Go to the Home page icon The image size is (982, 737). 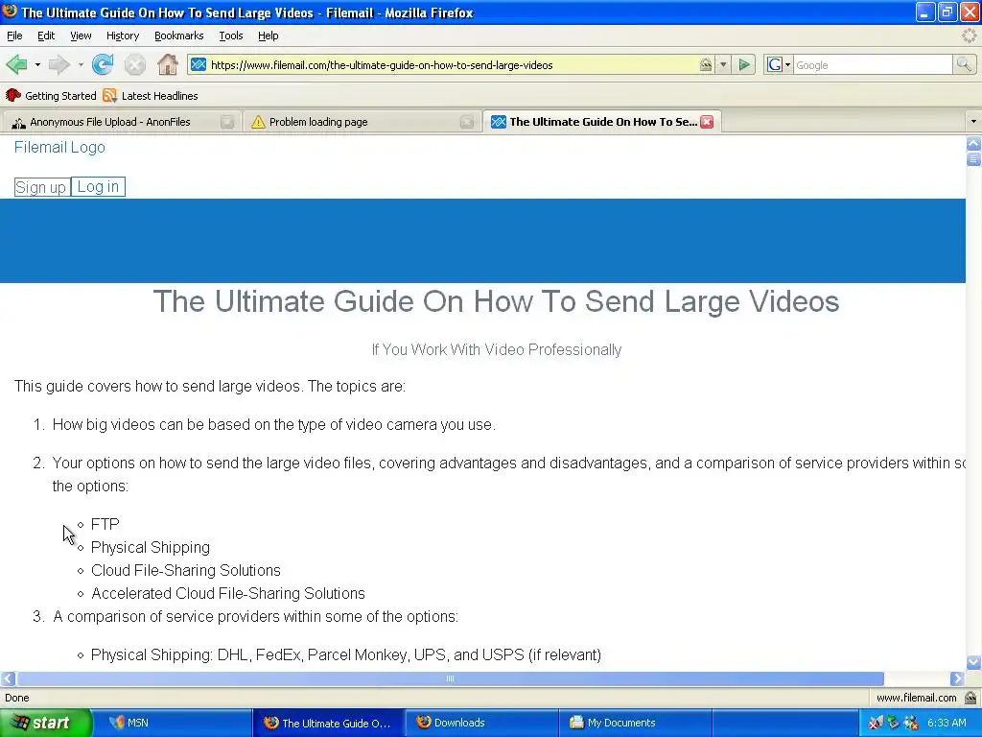(x=167, y=64)
